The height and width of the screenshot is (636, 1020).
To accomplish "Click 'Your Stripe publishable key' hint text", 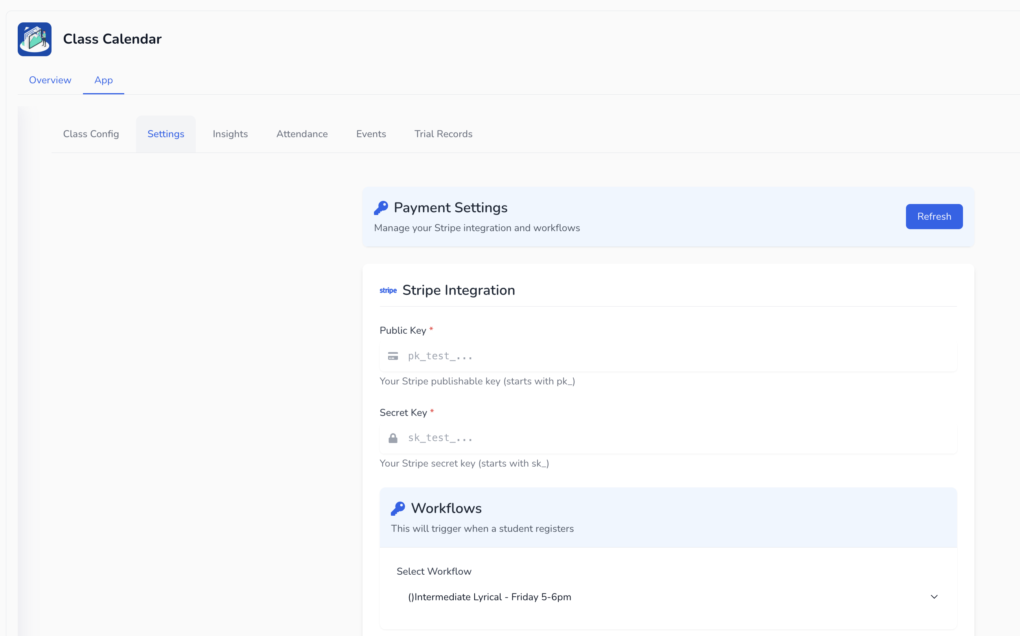I will [477, 381].
